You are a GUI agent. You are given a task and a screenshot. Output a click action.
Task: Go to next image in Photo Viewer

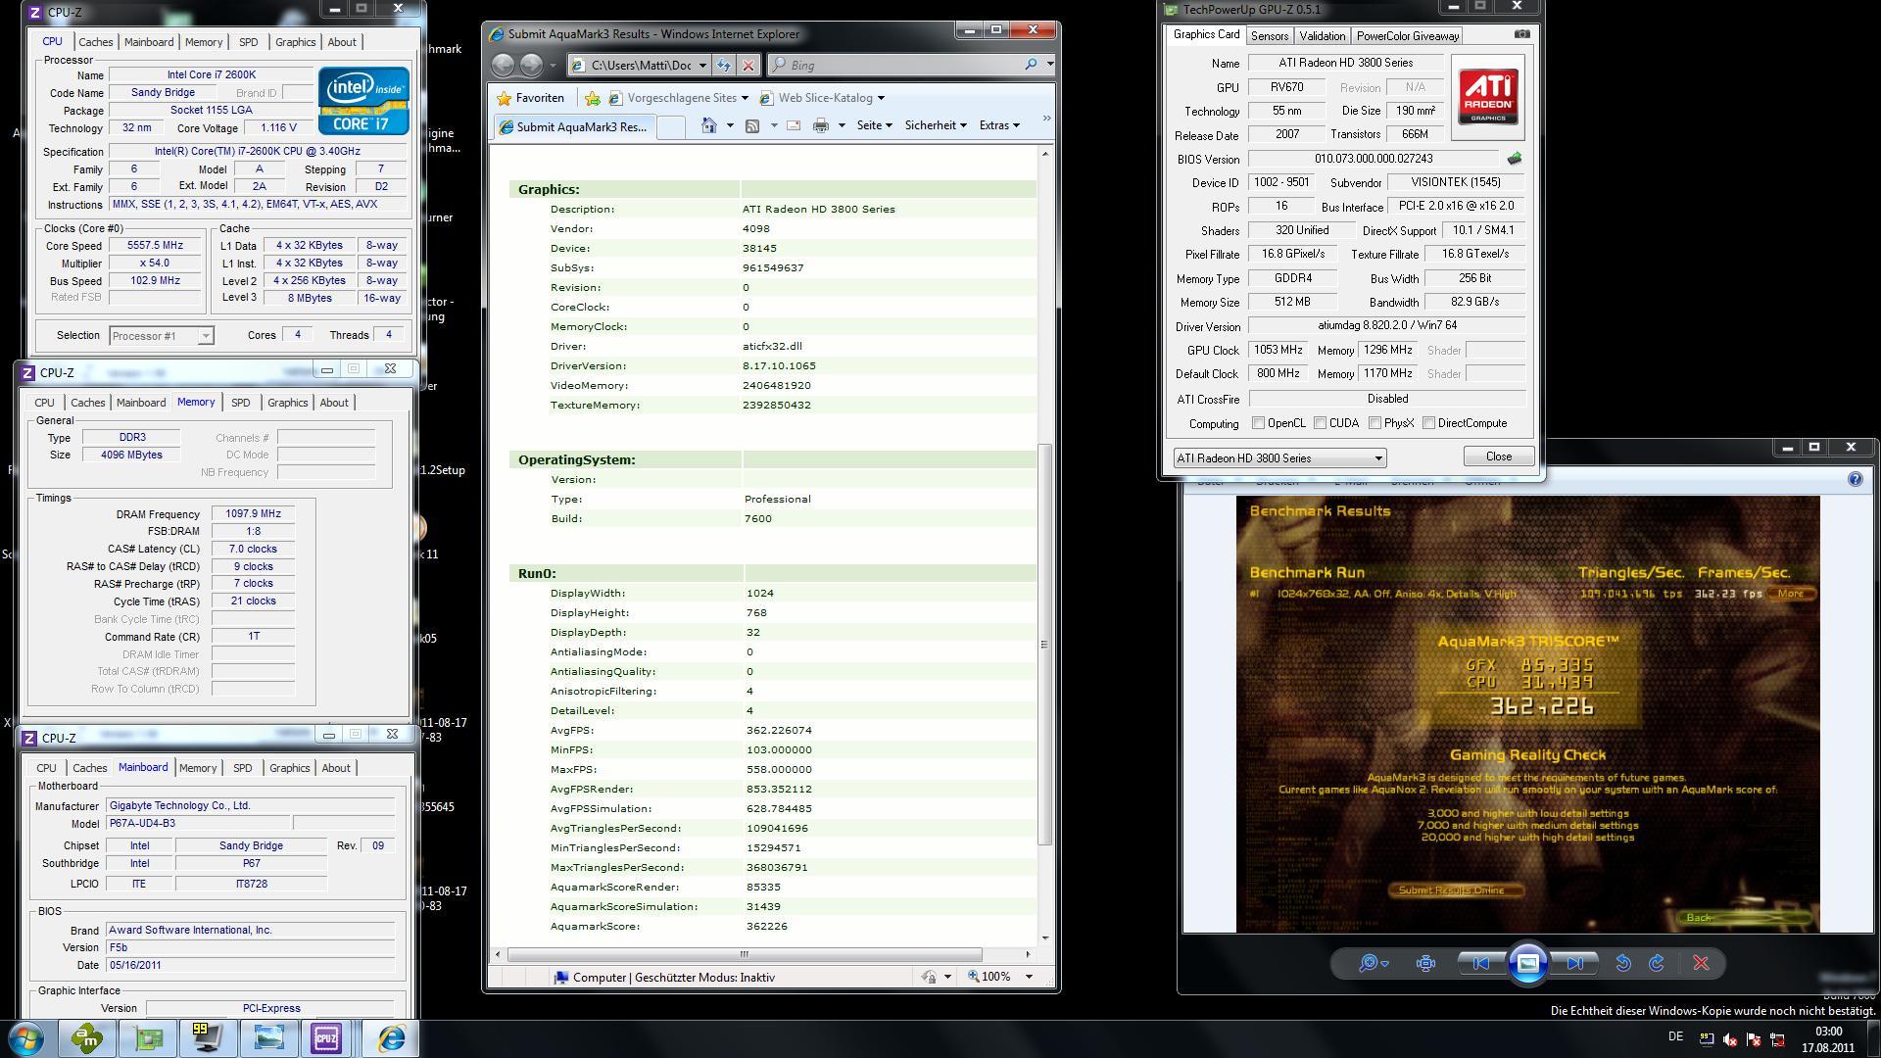(x=1575, y=963)
